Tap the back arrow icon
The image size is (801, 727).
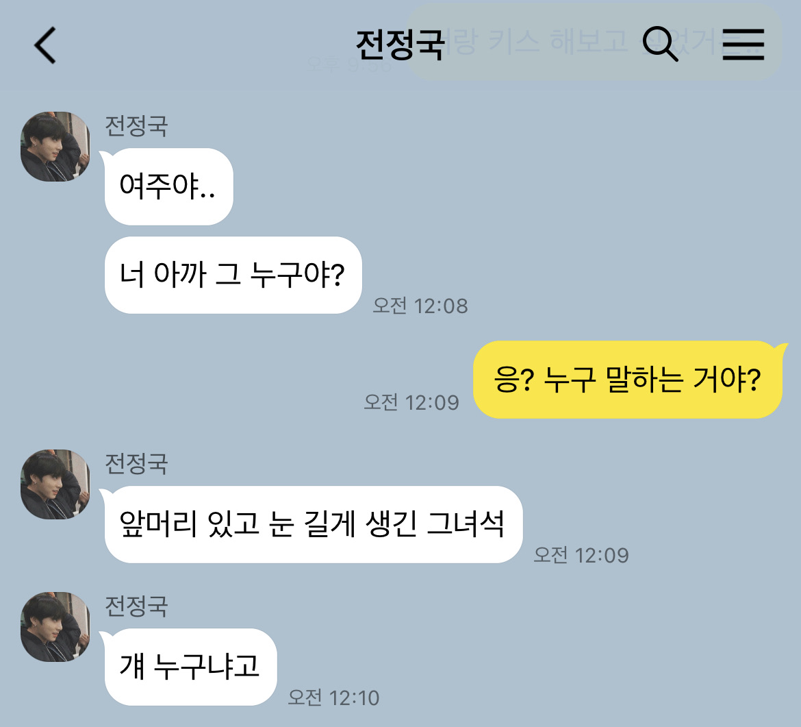[x=45, y=45]
